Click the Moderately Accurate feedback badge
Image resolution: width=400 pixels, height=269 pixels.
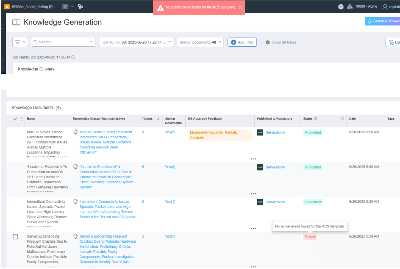[x=220, y=135]
